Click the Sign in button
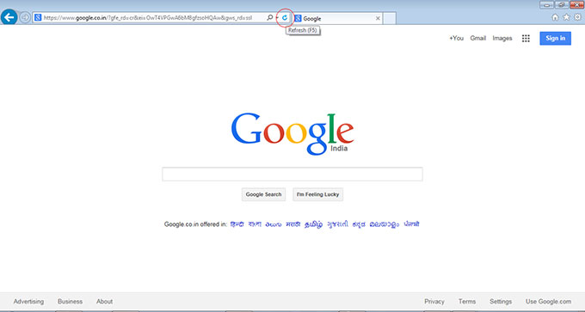585x312 pixels. coord(555,39)
